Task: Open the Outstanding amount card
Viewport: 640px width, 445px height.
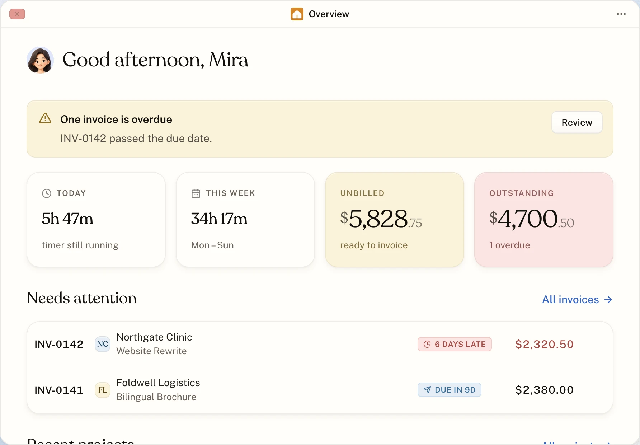Action: (x=544, y=220)
